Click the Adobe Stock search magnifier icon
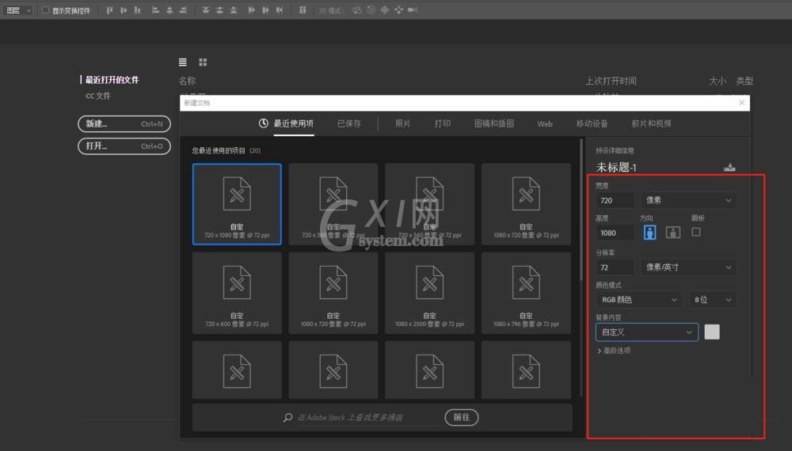 pos(287,417)
